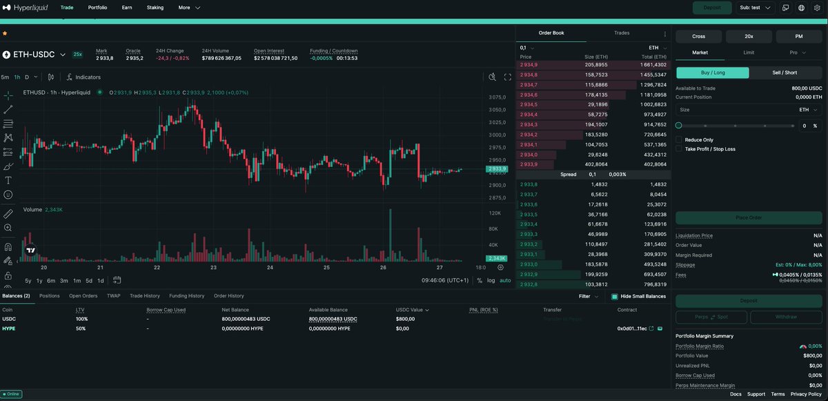The image size is (828, 401).
Task: Open the Size ETH unit dropdown
Action: tap(809, 109)
